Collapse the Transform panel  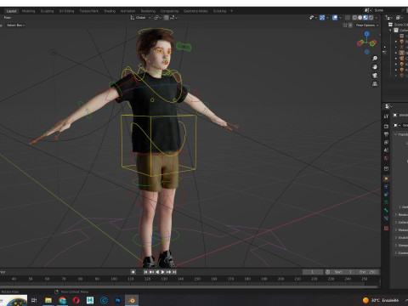coord(401,134)
